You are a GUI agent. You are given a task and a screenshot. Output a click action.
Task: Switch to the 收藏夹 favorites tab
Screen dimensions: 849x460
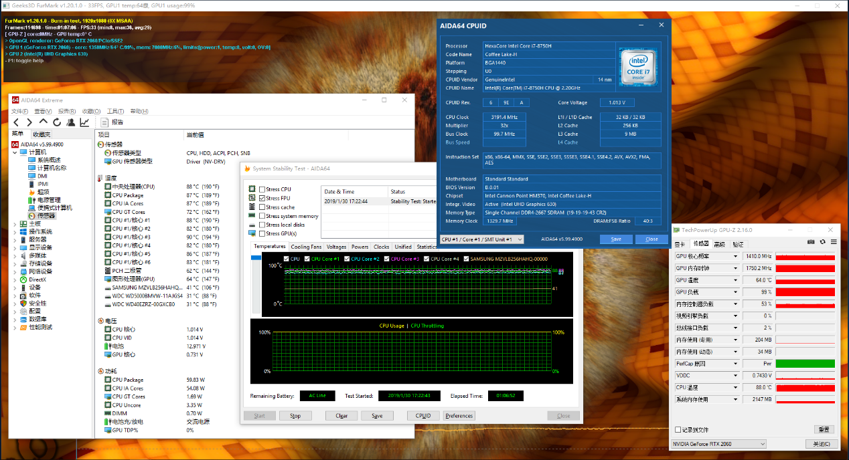tap(41, 134)
